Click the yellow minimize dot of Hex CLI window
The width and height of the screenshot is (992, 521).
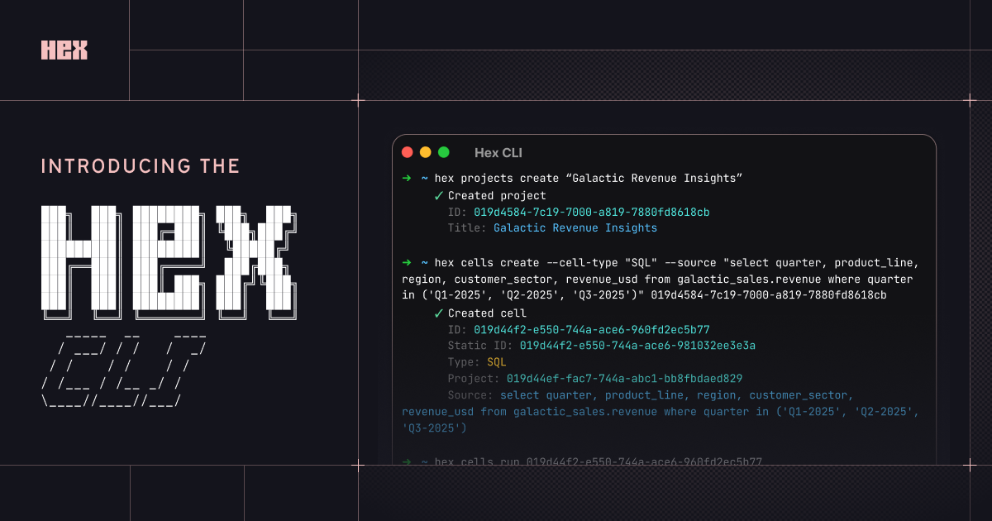pyautogui.click(x=426, y=152)
